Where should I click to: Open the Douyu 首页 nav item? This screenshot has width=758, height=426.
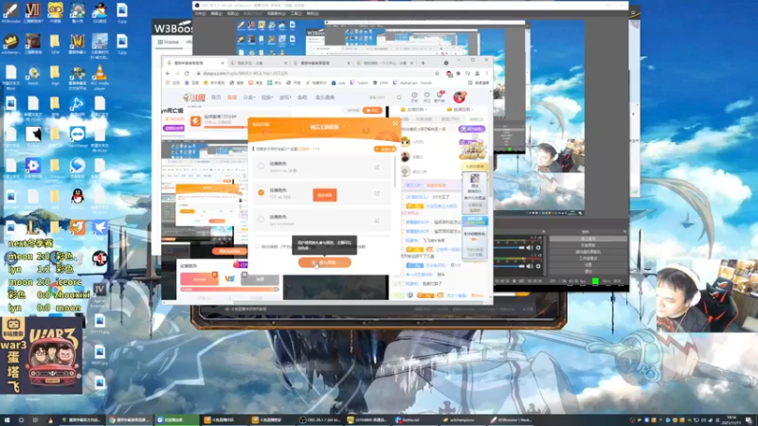pos(216,98)
